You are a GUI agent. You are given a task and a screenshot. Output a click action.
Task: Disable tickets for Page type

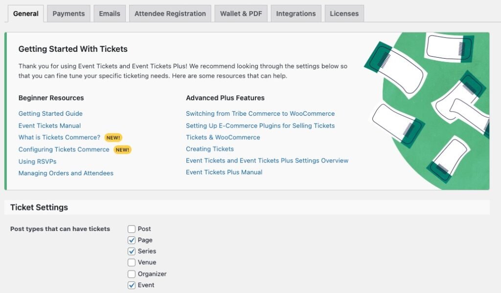tap(131, 240)
